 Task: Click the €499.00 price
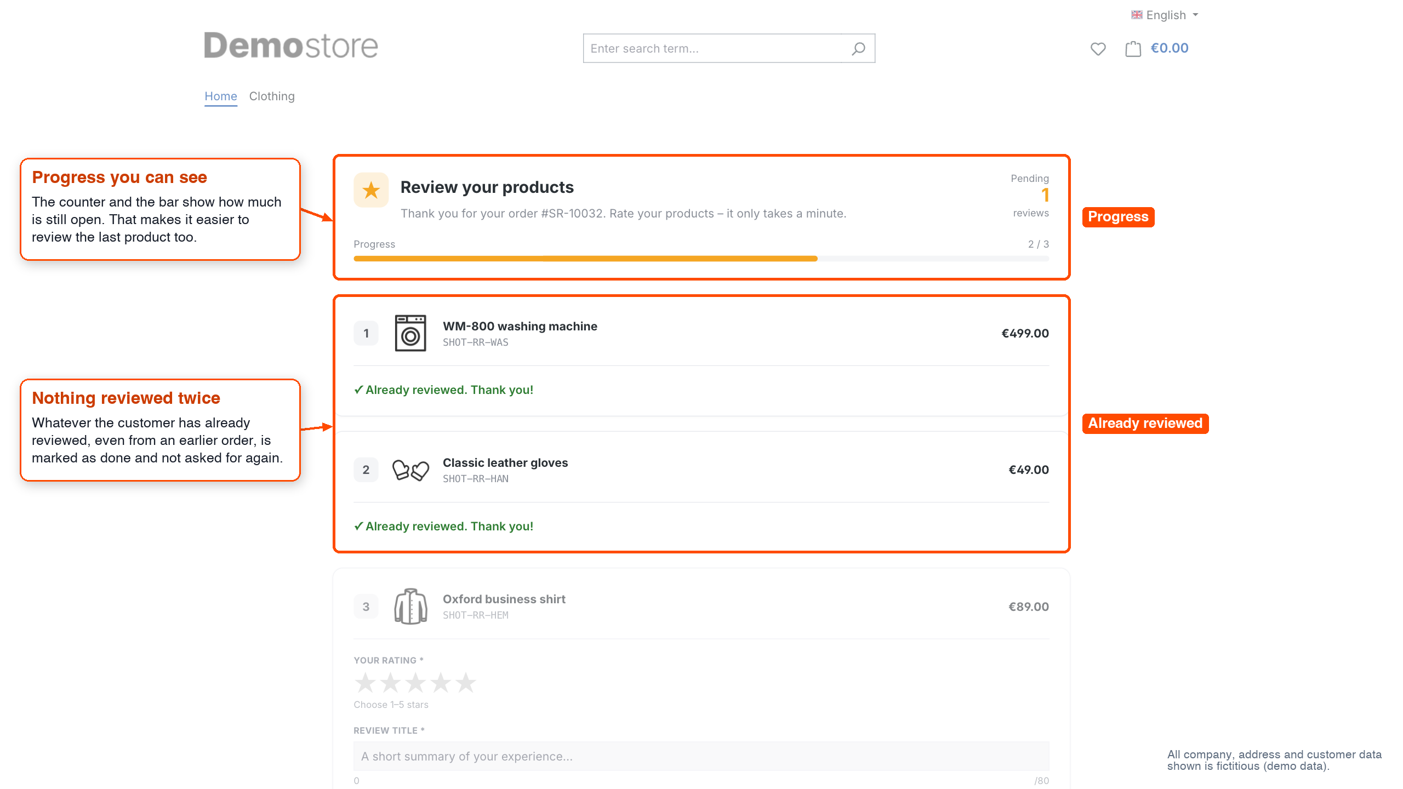pyautogui.click(x=1025, y=333)
